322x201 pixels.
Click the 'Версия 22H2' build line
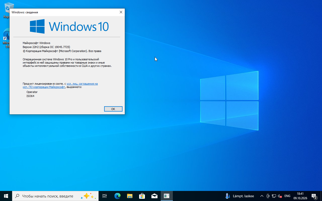tap(46, 47)
